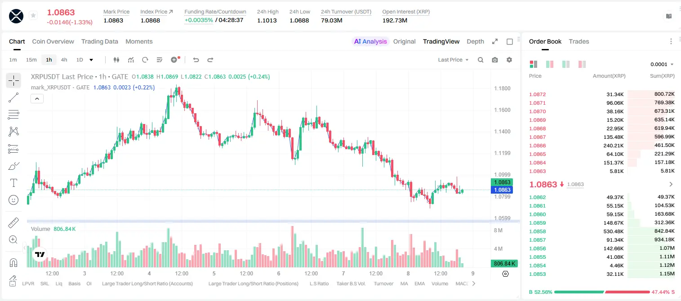Select the trend line drawing tool
This screenshot has width=681, height=301.
coord(13,97)
